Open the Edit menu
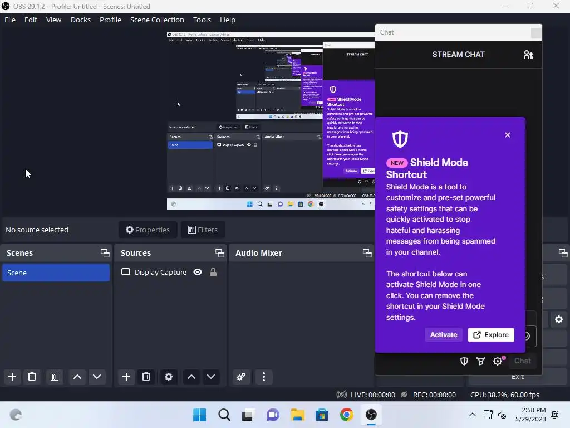Screen dimensions: 570x428 pos(31,20)
